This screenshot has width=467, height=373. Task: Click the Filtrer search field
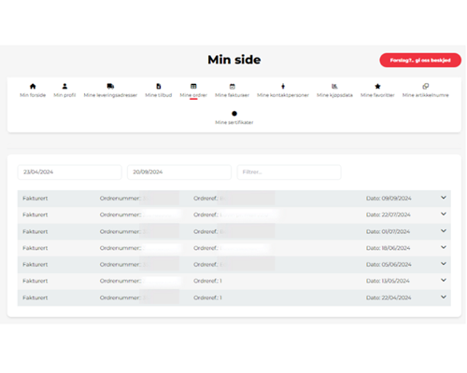(289, 173)
